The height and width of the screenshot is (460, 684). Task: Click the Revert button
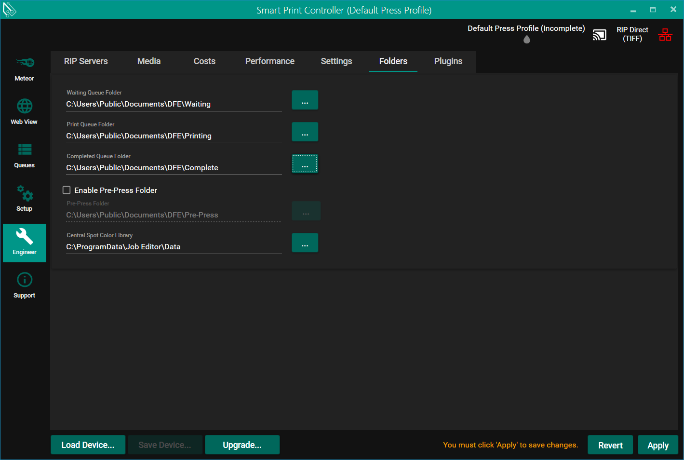click(610, 445)
